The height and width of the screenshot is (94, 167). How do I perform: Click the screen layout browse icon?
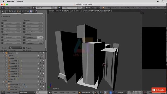point(34,8)
